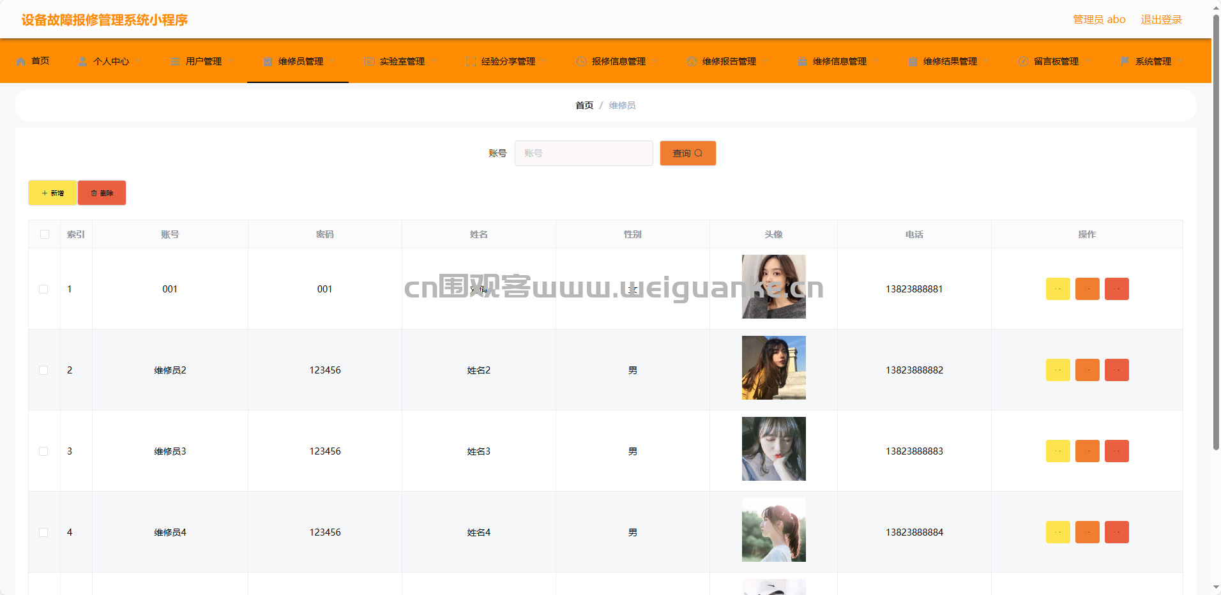
Task: Click the card icon of 实验室管理
Action: click(x=369, y=61)
